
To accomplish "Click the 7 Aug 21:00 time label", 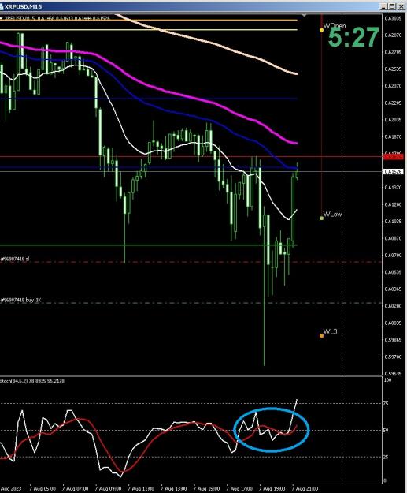I will tap(305, 489).
